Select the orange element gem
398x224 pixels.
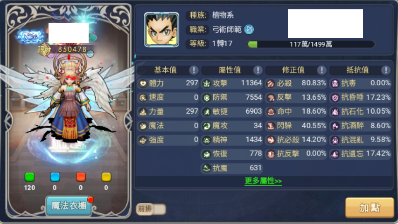(81, 177)
